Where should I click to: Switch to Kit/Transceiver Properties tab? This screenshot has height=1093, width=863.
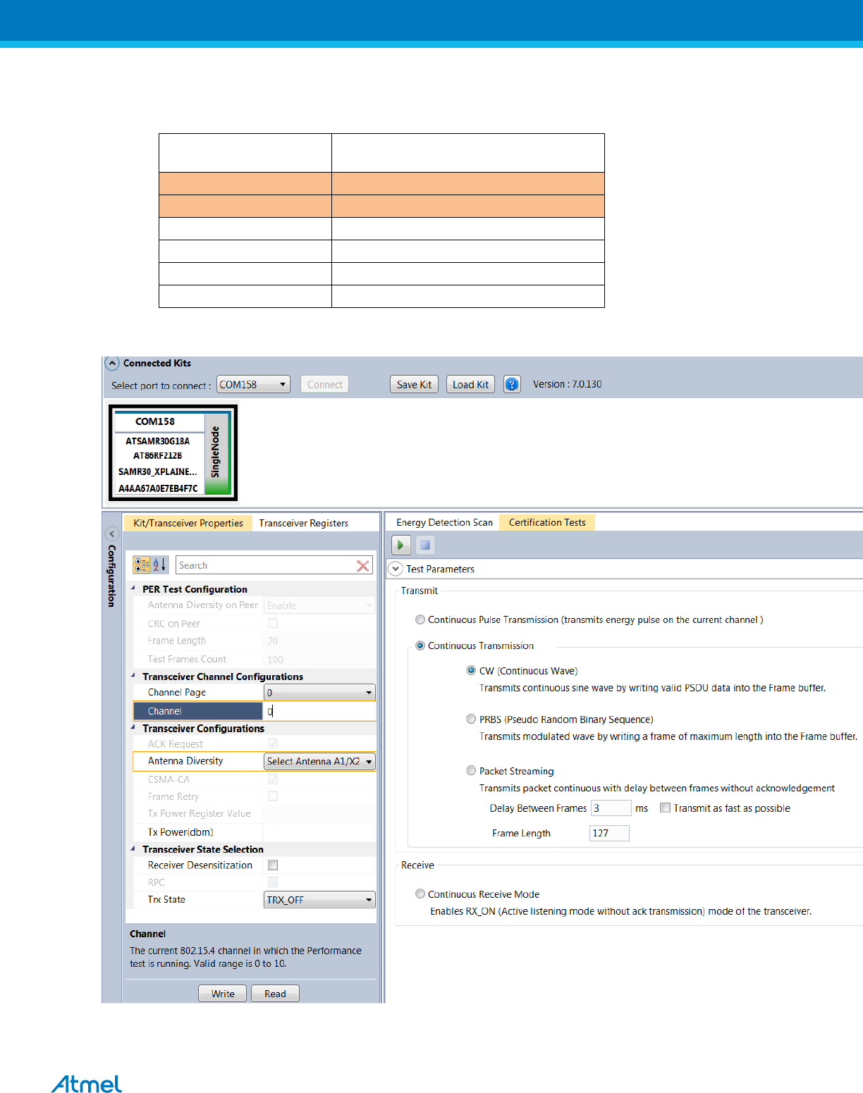[x=188, y=523]
